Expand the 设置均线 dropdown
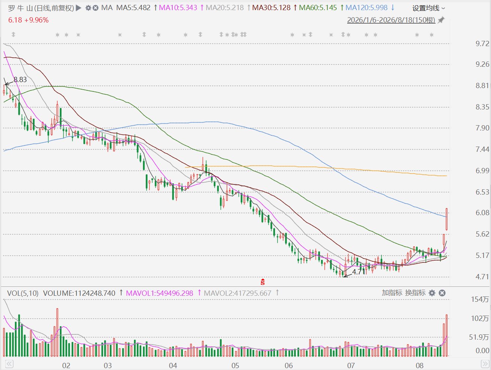 429,8
